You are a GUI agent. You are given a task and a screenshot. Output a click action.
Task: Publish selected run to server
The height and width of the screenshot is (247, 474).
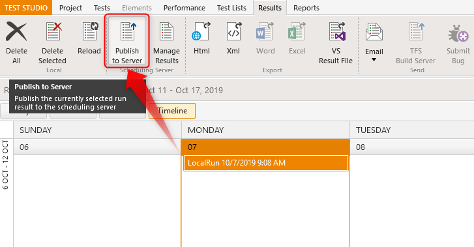pyautogui.click(x=127, y=42)
